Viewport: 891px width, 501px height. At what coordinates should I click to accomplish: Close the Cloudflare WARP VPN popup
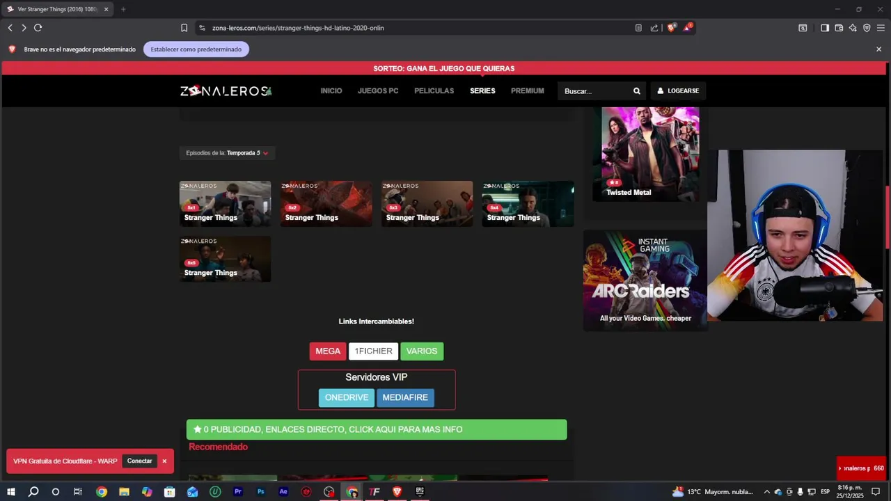164,461
